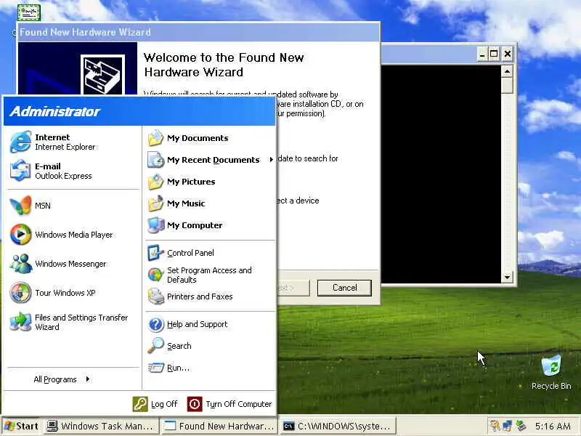Click Found New Hardware Wizard title bar
The width and height of the screenshot is (581, 436).
[x=198, y=32]
